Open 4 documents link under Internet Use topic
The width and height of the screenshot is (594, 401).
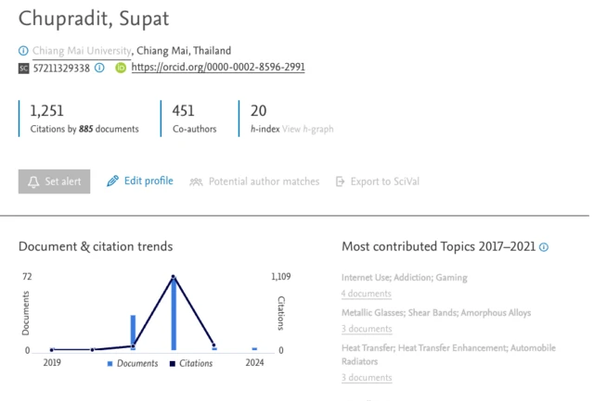click(367, 294)
